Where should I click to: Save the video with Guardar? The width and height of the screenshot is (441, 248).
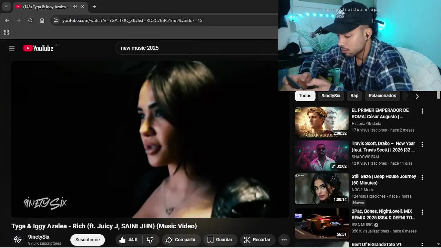tap(220, 240)
